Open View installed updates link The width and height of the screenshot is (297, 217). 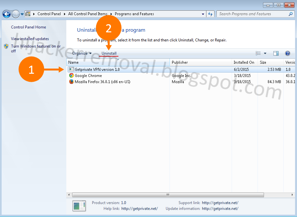click(30, 38)
